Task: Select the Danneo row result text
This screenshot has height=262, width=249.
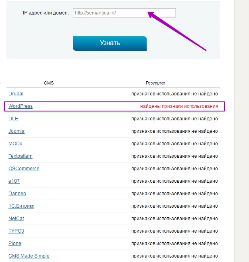Action: pos(174,194)
